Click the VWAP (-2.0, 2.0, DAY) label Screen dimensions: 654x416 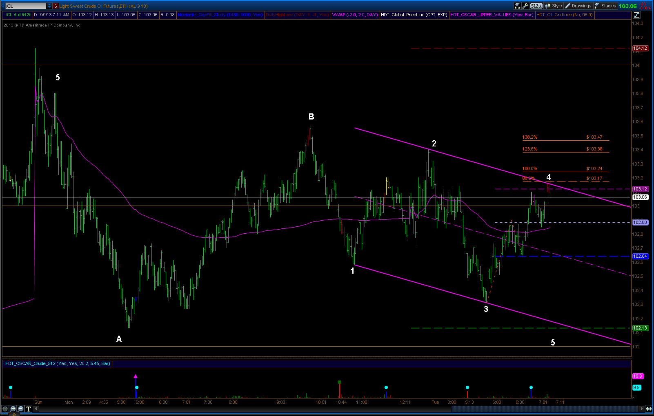(x=355, y=15)
